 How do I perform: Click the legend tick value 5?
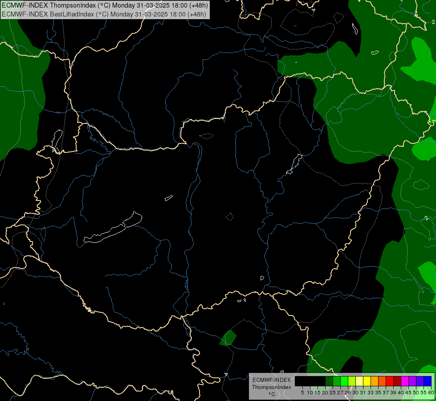(x=302, y=393)
